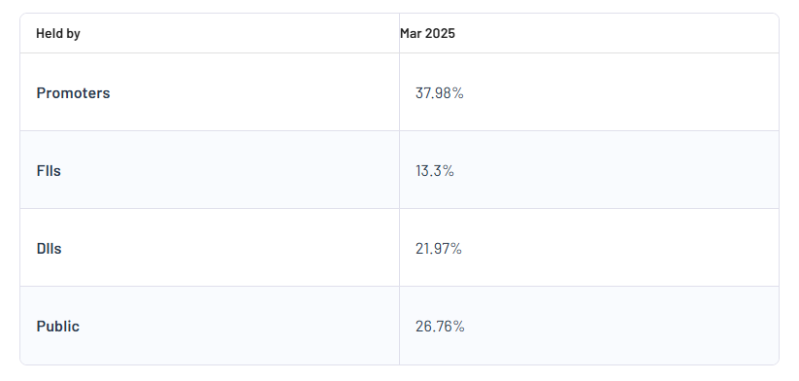Click the border between DIIs and Public labels
Screen dimensions: 799x381
click(x=210, y=286)
